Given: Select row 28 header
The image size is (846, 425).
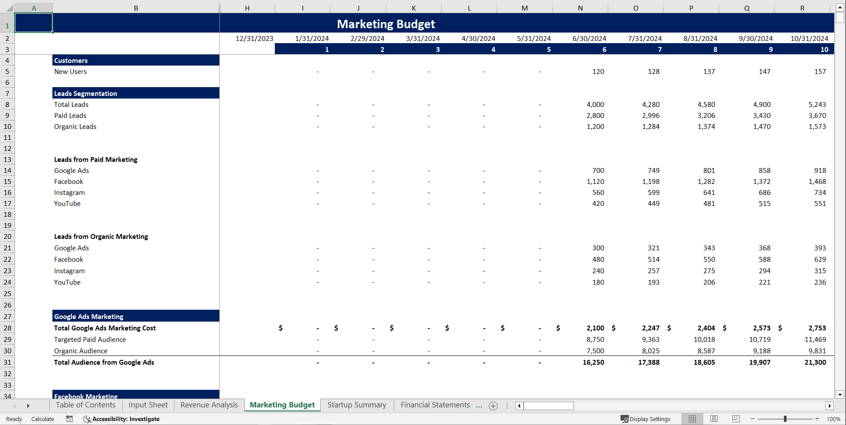Looking at the screenshot, I should click(7, 328).
